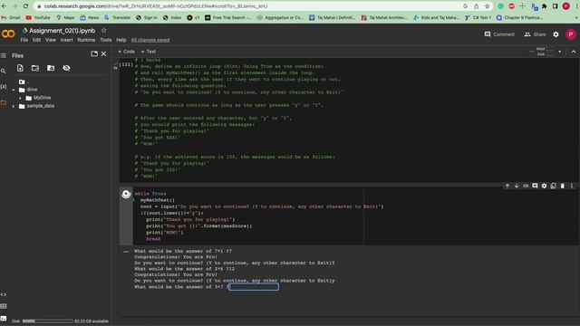Expand the MyDrive folder
The height and width of the screenshot is (326, 580).
[x=20, y=98]
